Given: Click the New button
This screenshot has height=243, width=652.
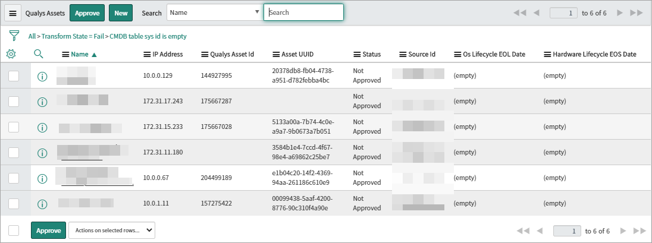Looking at the screenshot, I should click(x=121, y=13).
